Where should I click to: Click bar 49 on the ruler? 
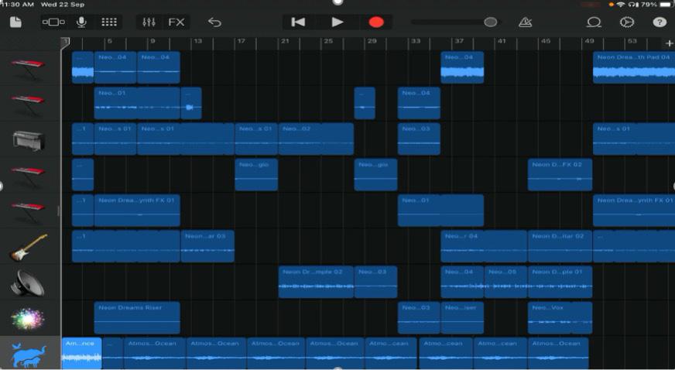coord(589,41)
